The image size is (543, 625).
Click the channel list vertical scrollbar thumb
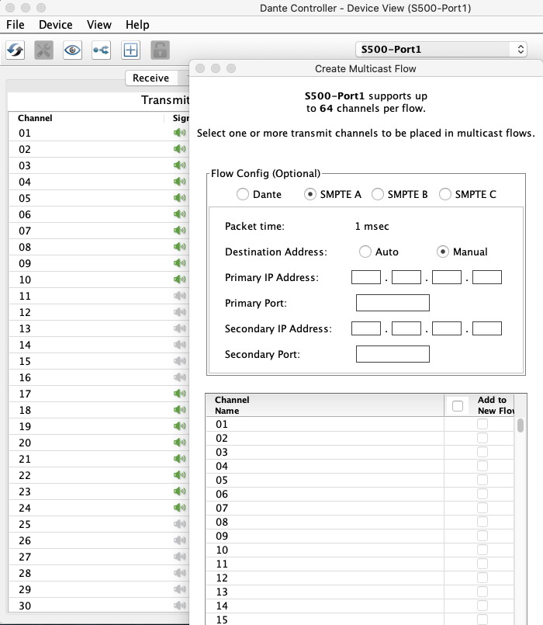(x=520, y=425)
